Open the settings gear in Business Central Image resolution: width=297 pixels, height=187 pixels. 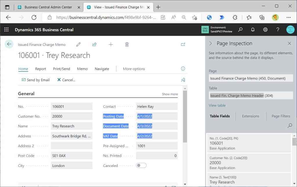(265, 30)
